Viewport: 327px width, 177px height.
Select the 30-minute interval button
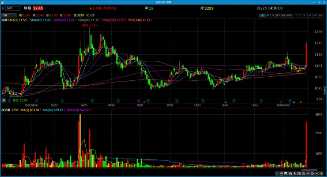pyautogui.click(x=315, y=15)
